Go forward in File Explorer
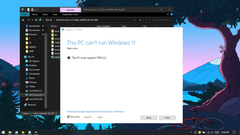 click(x=28, y=20)
